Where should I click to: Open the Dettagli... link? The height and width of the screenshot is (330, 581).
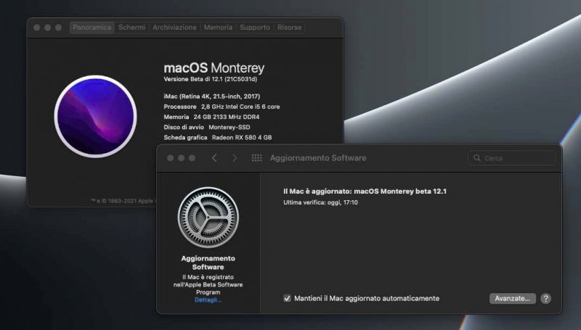click(208, 300)
